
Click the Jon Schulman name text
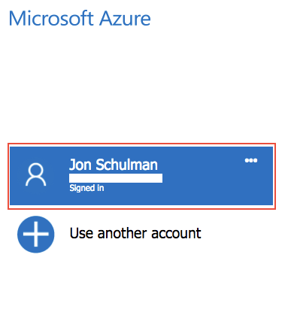pos(114,165)
